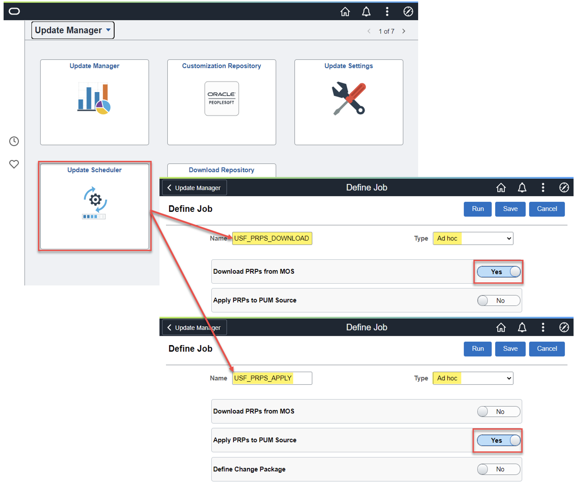Screen dimensions: 575x484
Task: Click Run for the USF_PRPS_APPLY job
Action: coord(478,349)
